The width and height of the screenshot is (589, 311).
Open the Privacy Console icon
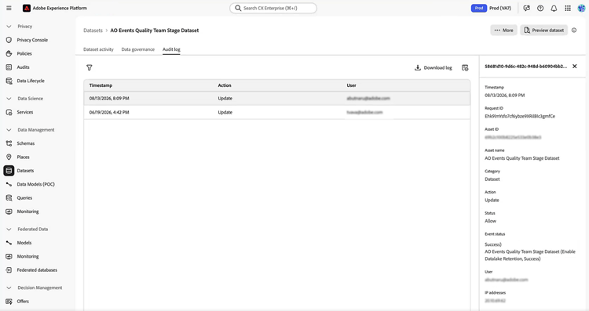point(9,40)
